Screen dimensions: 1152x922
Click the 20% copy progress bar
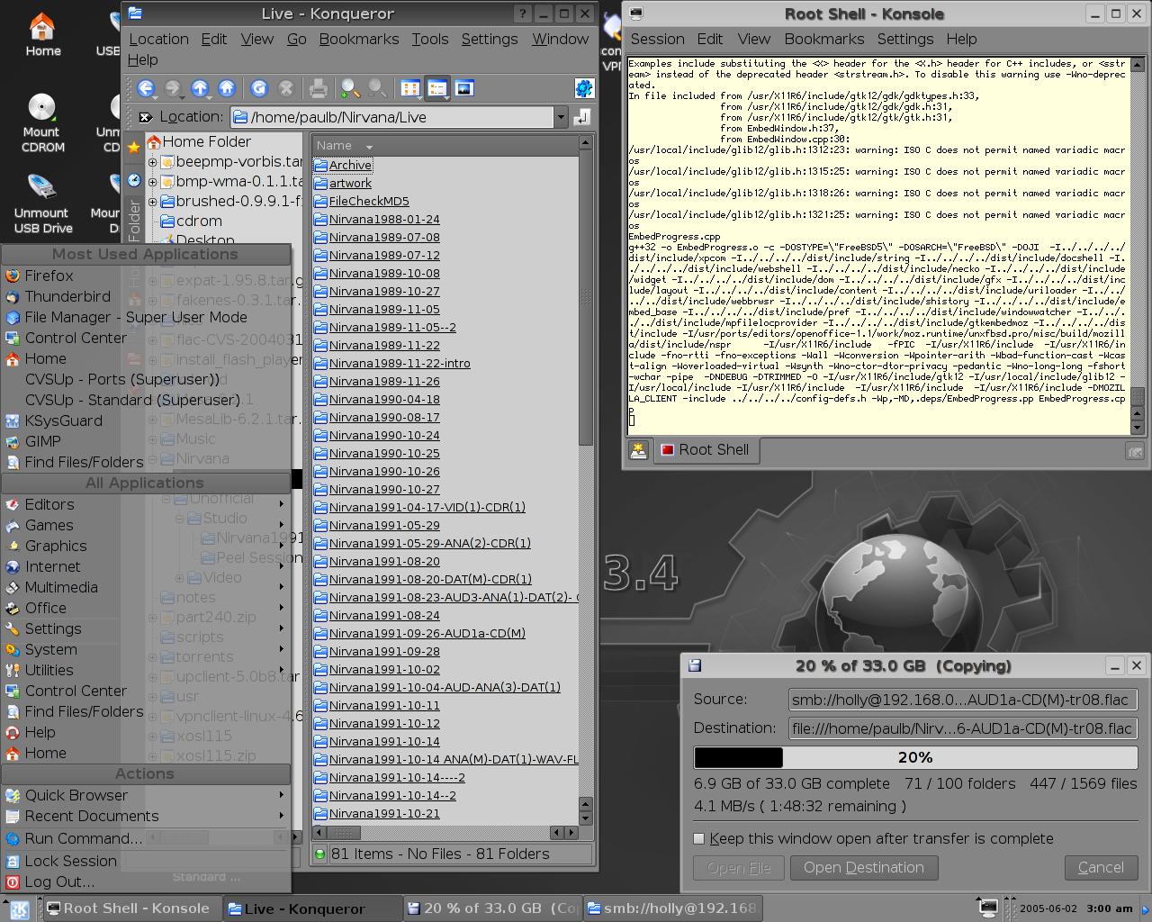pos(915,757)
